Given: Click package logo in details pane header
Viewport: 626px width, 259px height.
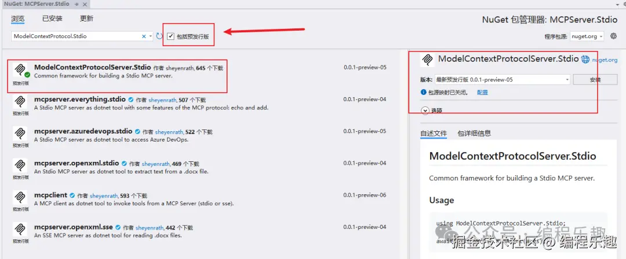Looking at the screenshot, I should pos(428,60).
